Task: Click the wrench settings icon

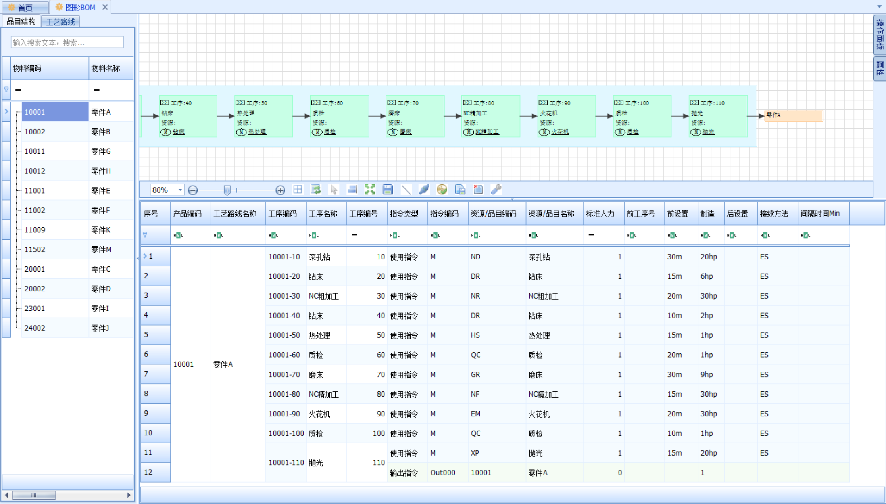Action: click(496, 190)
